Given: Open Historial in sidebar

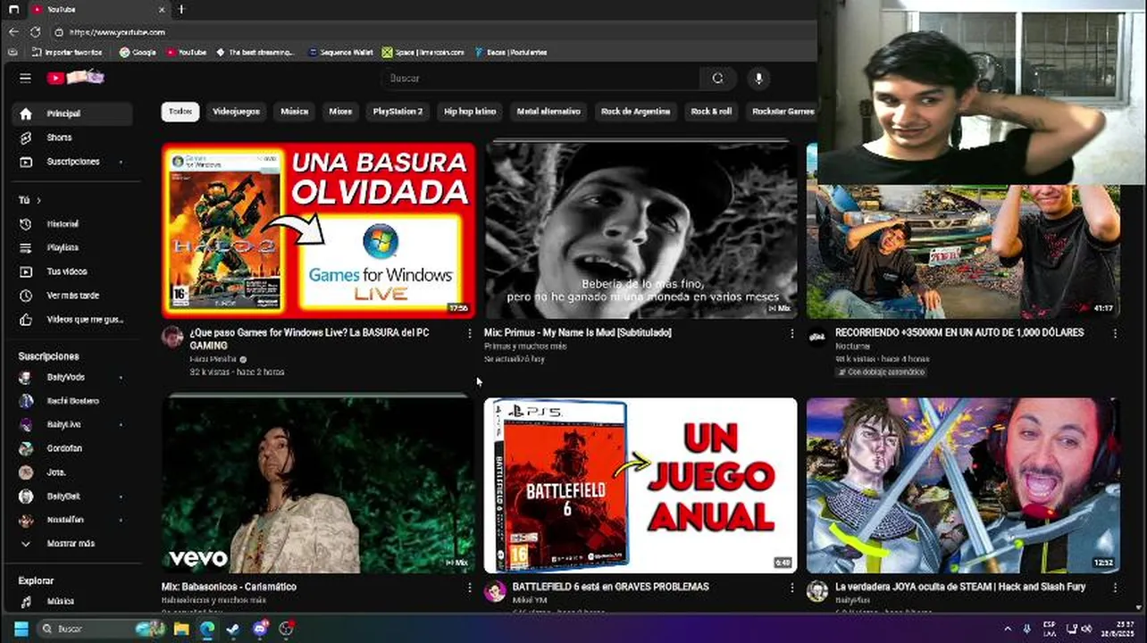Looking at the screenshot, I should click(71, 224).
